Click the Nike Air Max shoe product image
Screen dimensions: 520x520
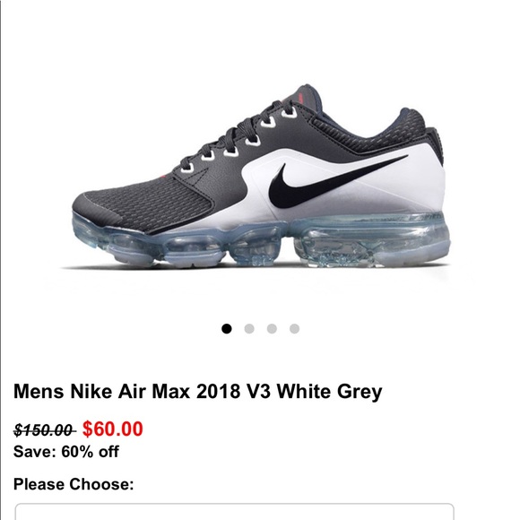tap(259, 178)
